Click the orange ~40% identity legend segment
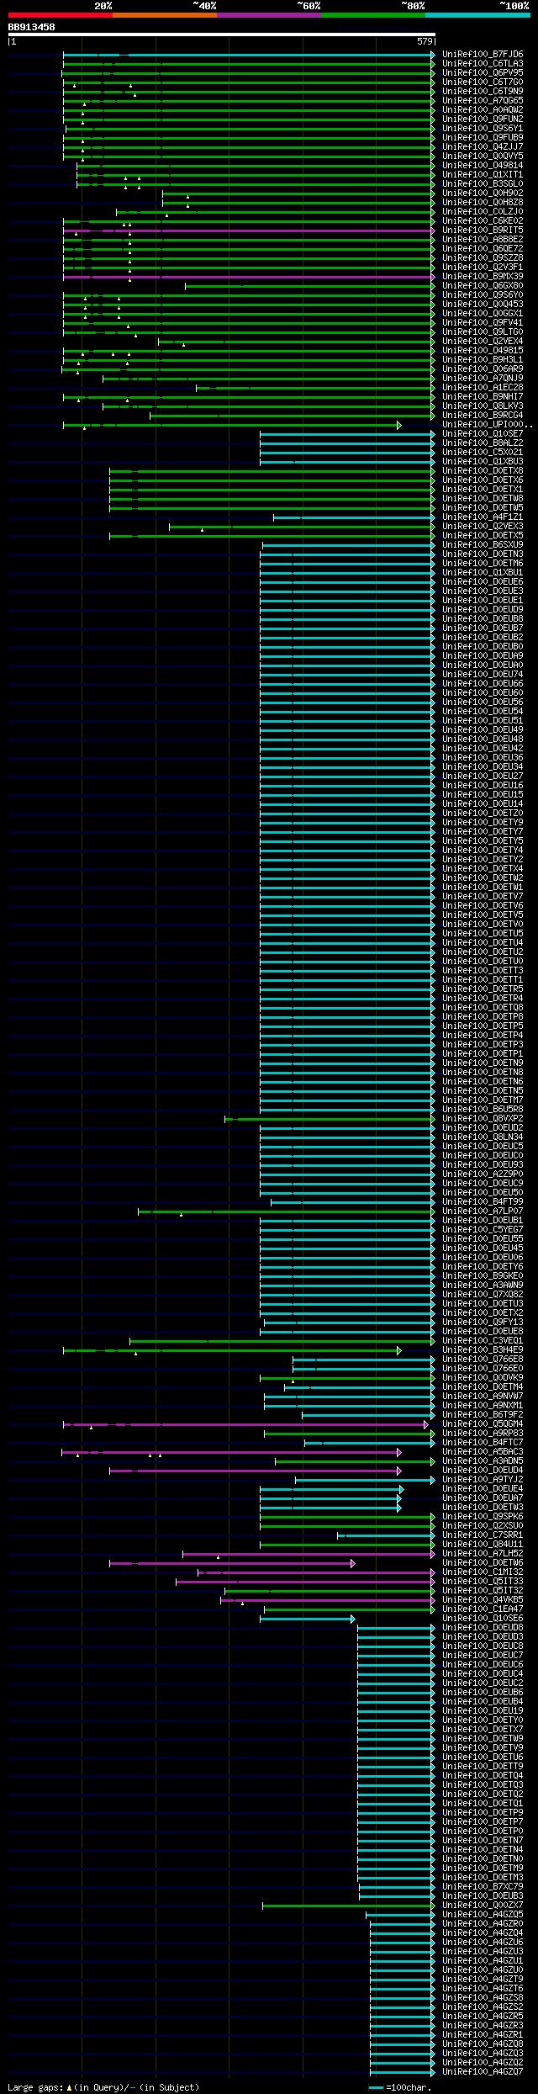 [x=164, y=15]
